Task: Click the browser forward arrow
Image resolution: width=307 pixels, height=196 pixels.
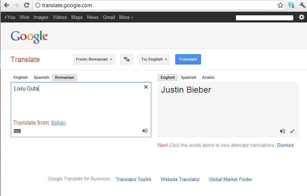Action: pos(17,5)
